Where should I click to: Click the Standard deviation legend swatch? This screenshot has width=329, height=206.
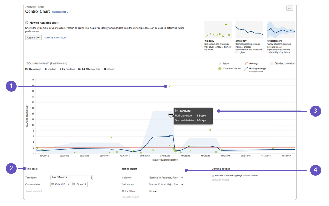[271, 63]
